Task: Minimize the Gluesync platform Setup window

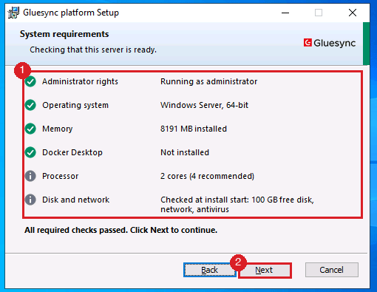Action: [x=285, y=13]
